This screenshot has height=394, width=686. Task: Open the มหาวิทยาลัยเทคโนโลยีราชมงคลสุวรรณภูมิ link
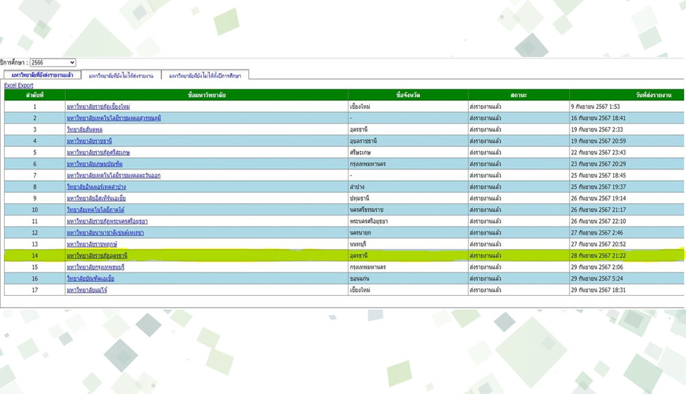(x=113, y=118)
